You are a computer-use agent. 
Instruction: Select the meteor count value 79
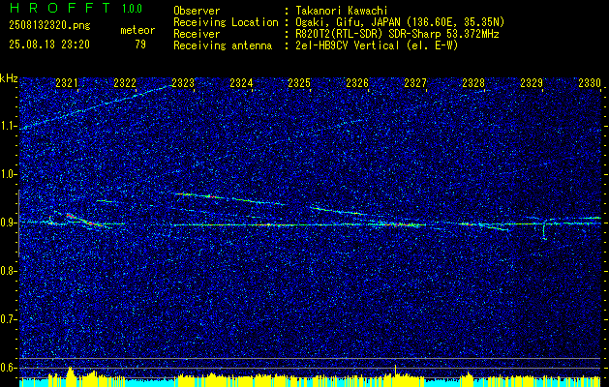140,45
